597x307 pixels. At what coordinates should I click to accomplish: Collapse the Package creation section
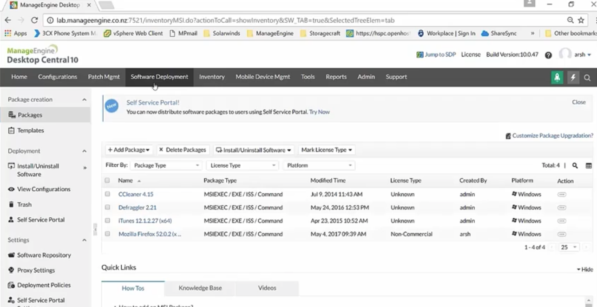coord(84,100)
